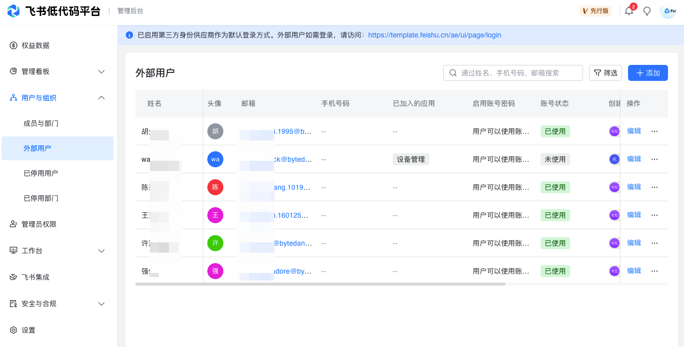Open more actions in the last row
The width and height of the screenshot is (684, 347).
coord(655,271)
